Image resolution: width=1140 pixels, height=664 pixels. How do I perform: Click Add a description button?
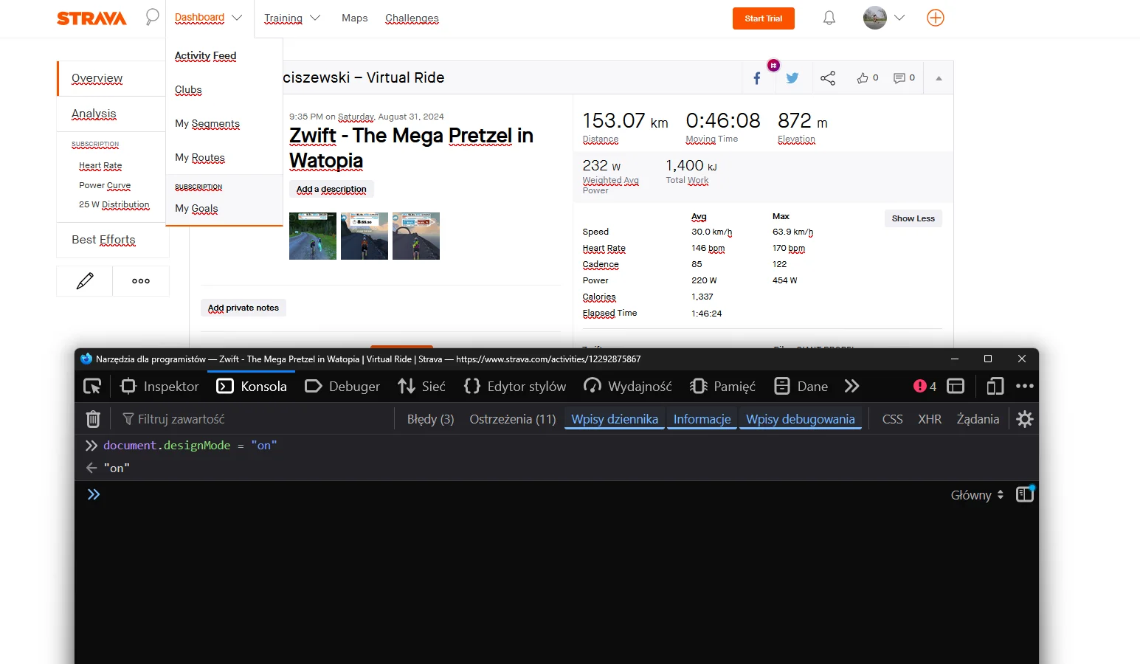click(x=331, y=189)
